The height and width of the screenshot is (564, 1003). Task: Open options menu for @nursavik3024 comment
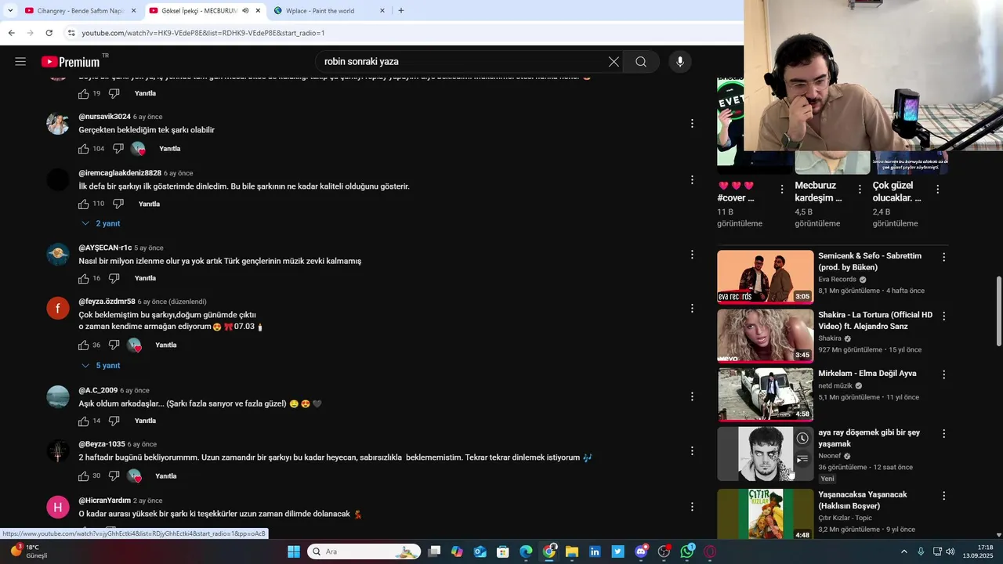click(692, 124)
